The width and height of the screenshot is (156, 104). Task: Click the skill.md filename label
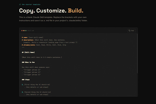[31, 31]
